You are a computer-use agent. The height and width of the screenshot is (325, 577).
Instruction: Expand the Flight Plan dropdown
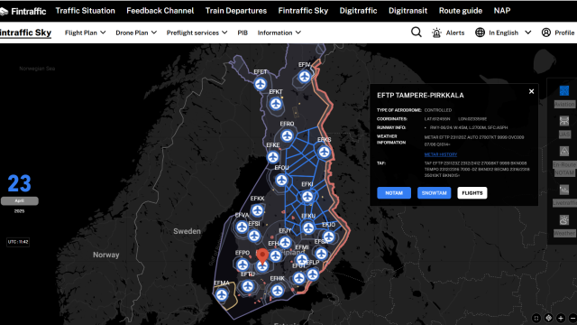pos(86,32)
